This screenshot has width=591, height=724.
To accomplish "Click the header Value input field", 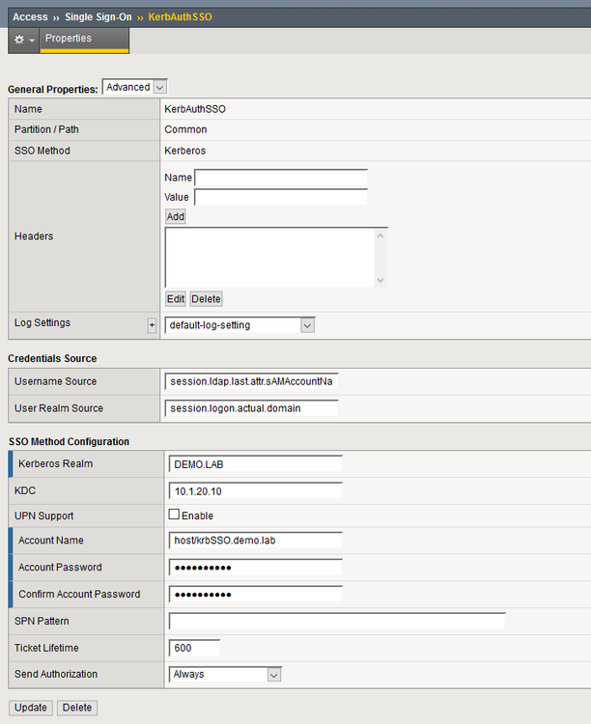I will click(281, 197).
